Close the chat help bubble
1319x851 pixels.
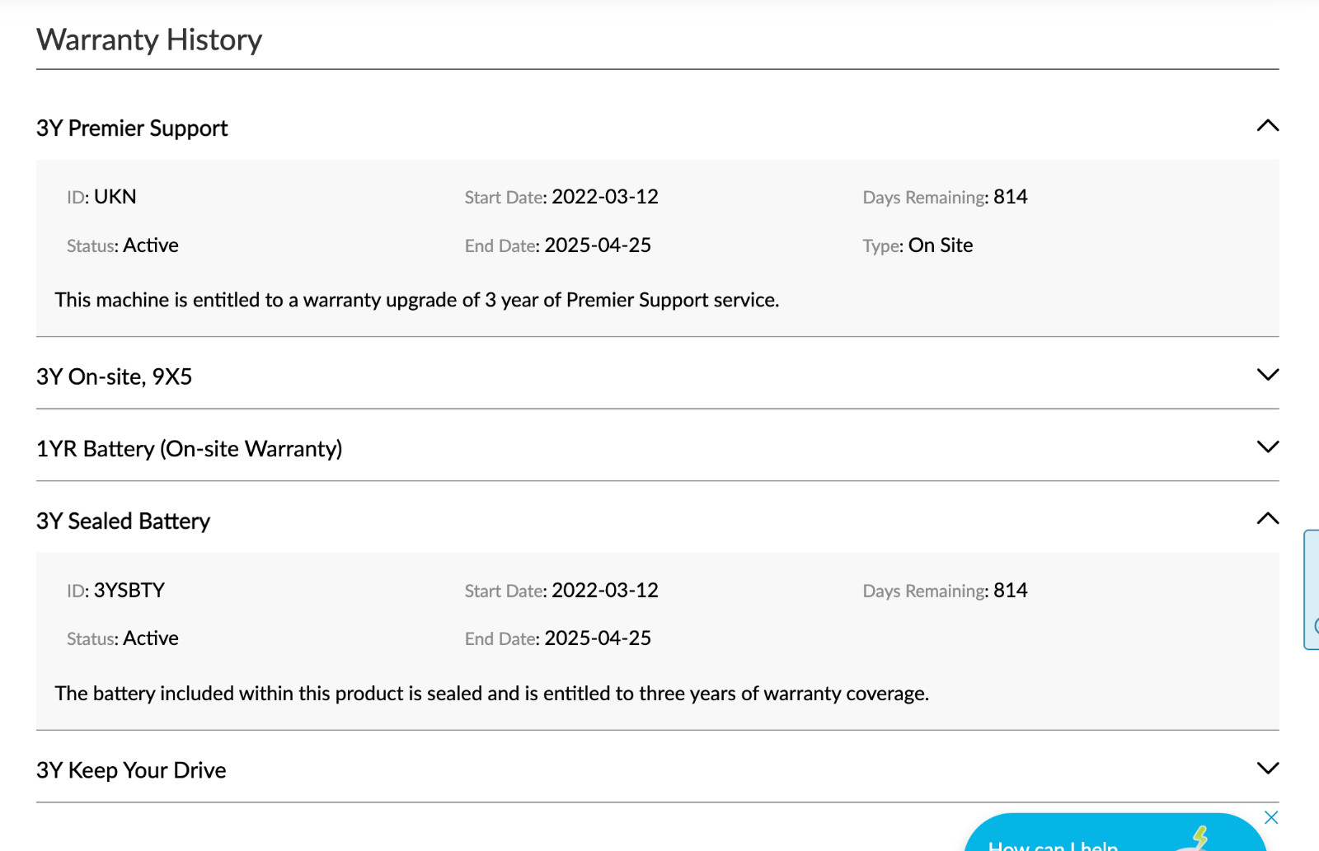coord(1271,817)
